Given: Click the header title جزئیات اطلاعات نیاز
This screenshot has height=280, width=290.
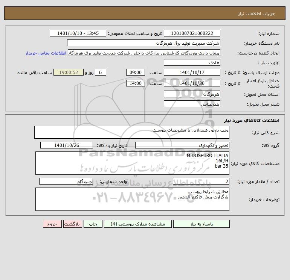Looking at the screenshot, I should click(257, 14).
